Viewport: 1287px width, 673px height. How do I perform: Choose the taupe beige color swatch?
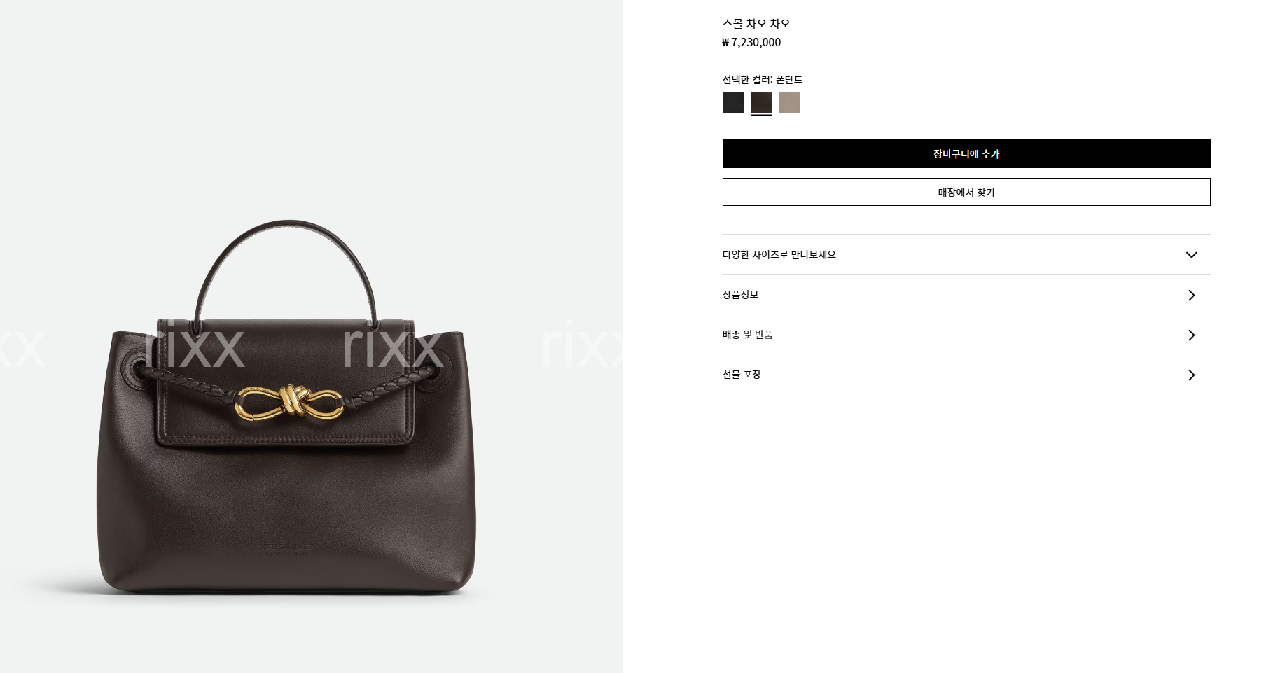[x=788, y=102]
